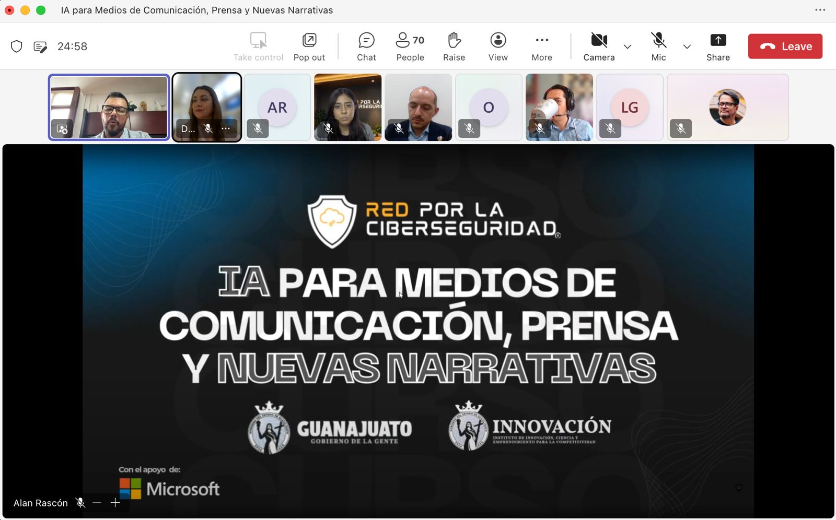836x520 pixels.
Task: Zoom out shared content with the minus button
Action: tap(97, 503)
